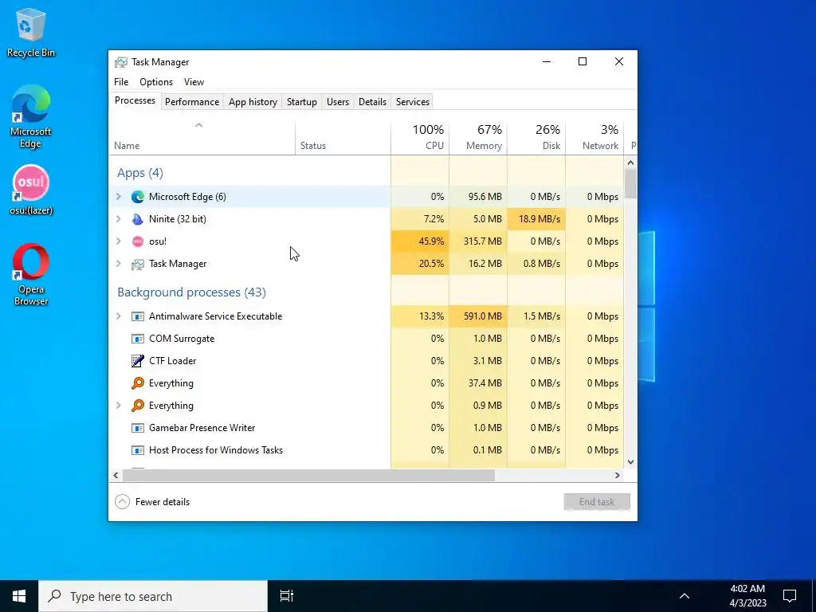Click the End task button
This screenshot has width=816, height=612.
(597, 502)
